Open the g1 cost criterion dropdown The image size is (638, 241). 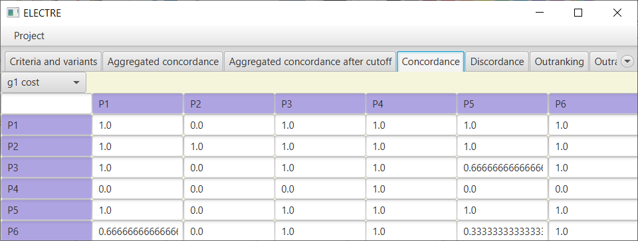tap(44, 82)
